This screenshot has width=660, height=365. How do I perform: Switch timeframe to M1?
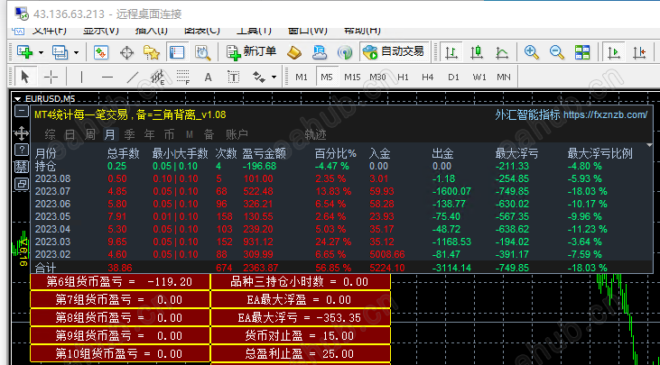[x=302, y=78]
